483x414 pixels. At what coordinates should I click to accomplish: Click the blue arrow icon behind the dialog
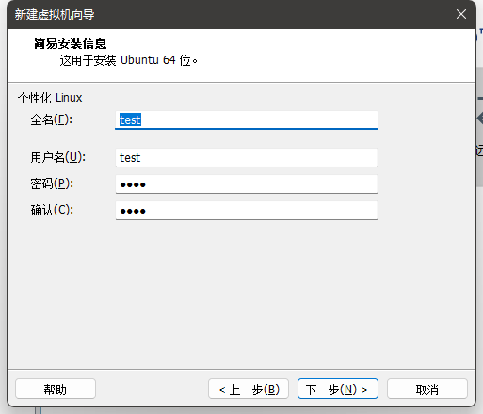coord(480,119)
